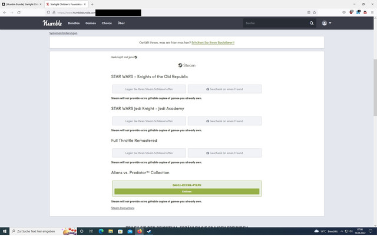Viewport: 377px width, 237px height.
Task: Open Cortana circle icon in taskbar
Action: coord(82,231)
